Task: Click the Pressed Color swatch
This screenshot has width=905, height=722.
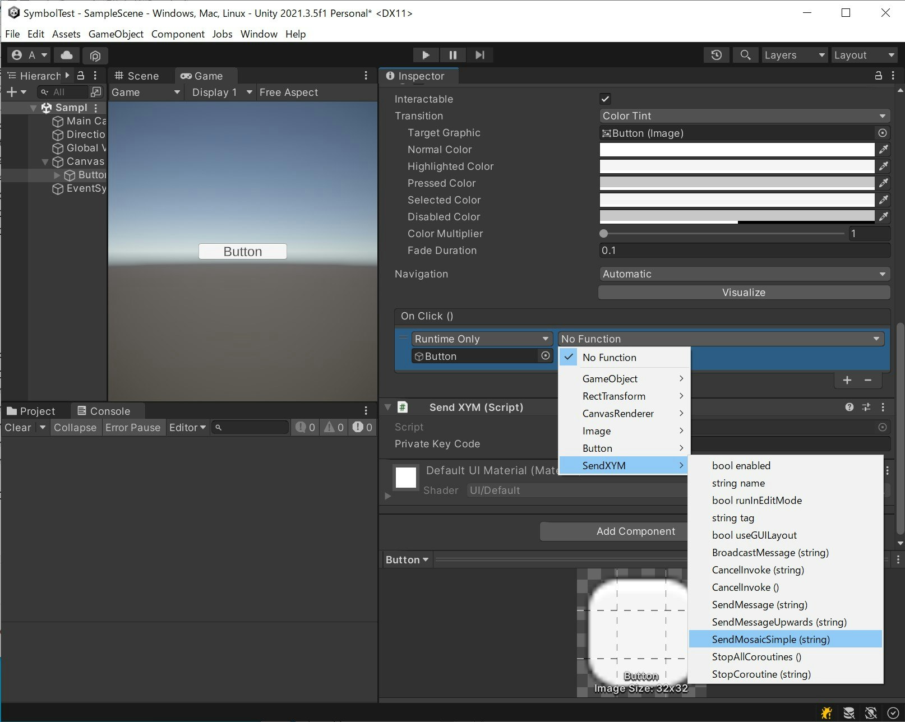Action: point(736,183)
